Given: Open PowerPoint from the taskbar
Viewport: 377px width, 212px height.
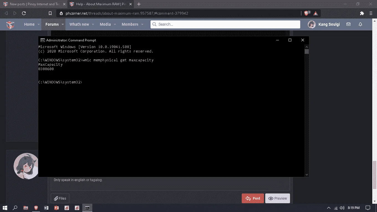Looking at the screenshot, I should tap(56, 208).
